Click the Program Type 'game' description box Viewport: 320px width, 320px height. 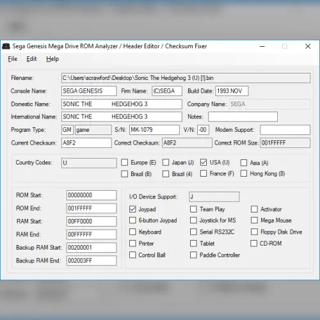[93, 130]
